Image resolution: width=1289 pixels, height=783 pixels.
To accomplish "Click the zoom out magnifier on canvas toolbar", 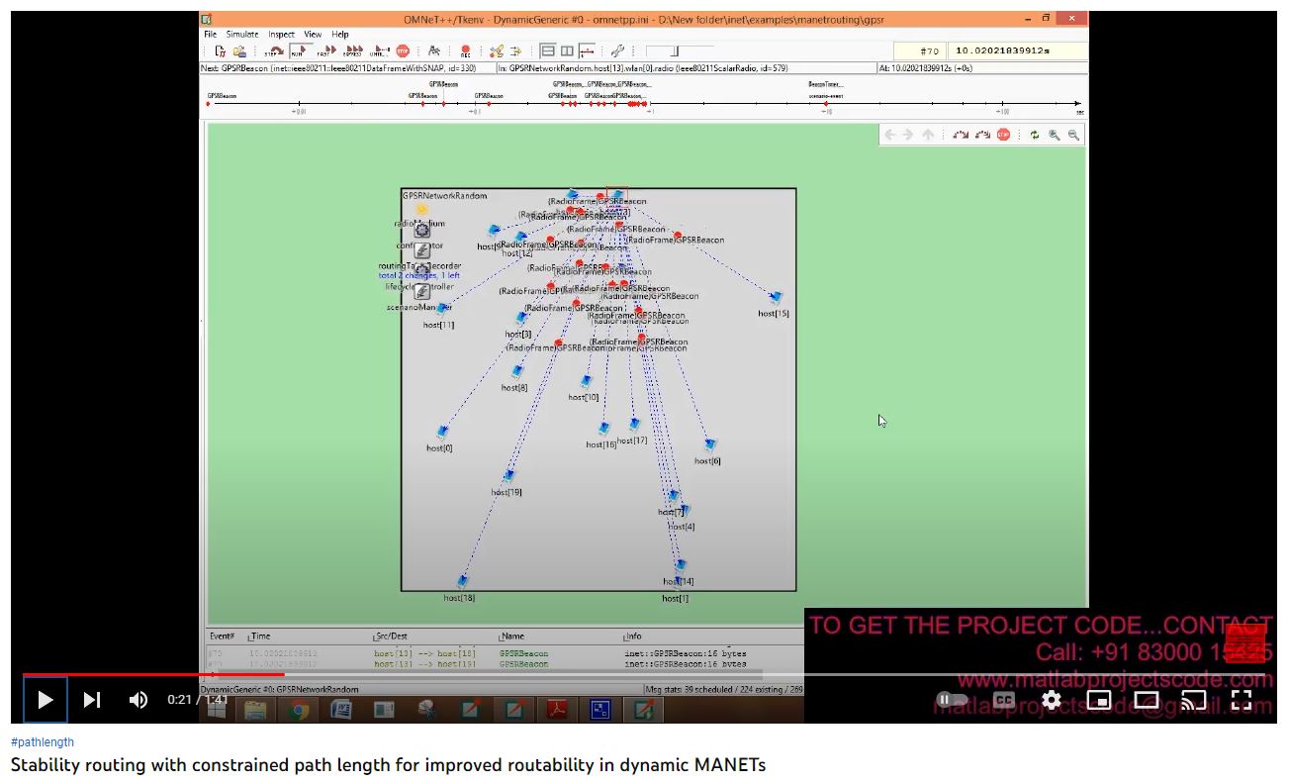I will pos(1073,135).
